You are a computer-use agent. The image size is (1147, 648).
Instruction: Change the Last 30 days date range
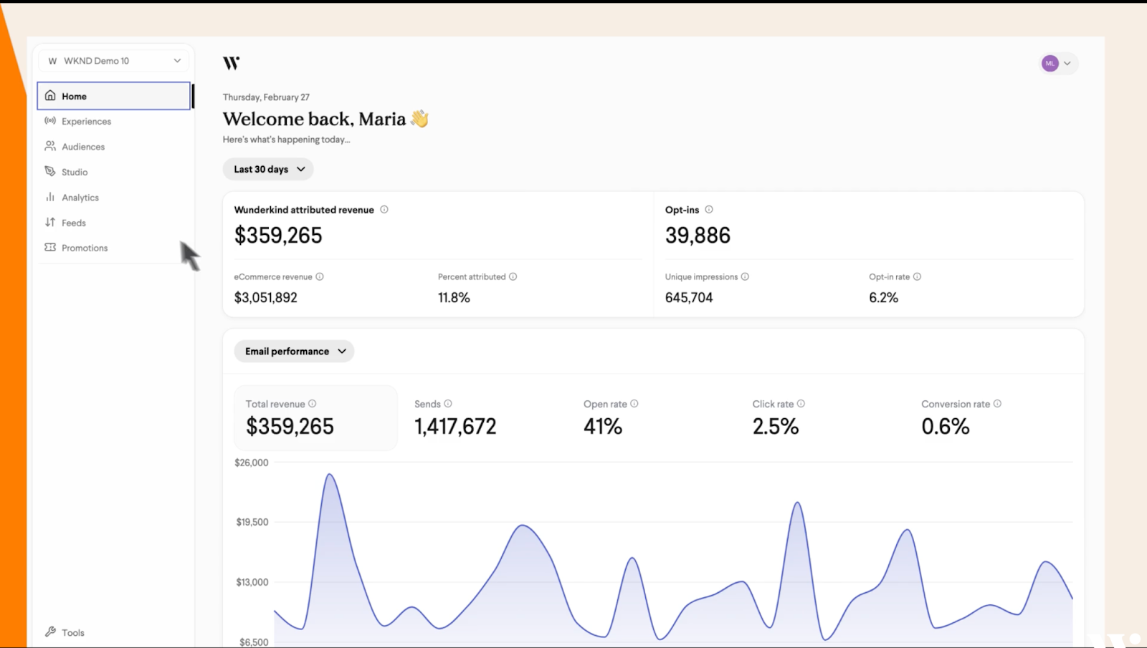click(267, 169)
